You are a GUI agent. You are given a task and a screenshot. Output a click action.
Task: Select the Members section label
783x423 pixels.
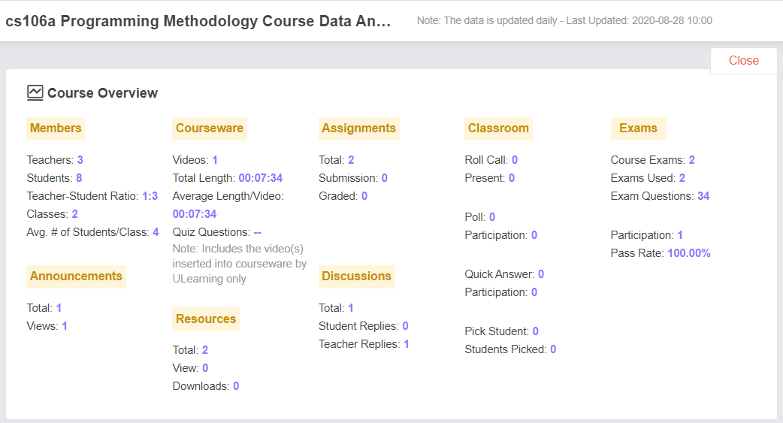pos(56,128)
